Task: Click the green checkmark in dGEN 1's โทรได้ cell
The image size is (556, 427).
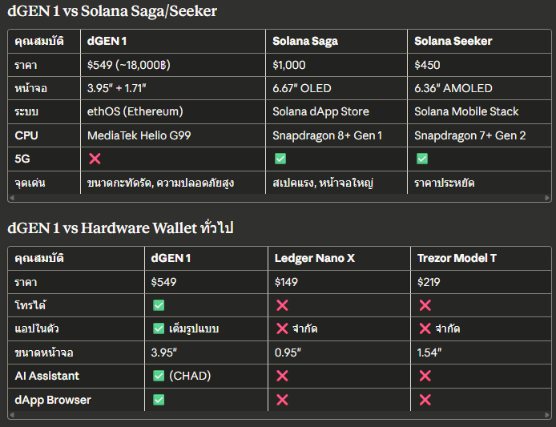Action: pyautogui.click(x=159, y=305)
